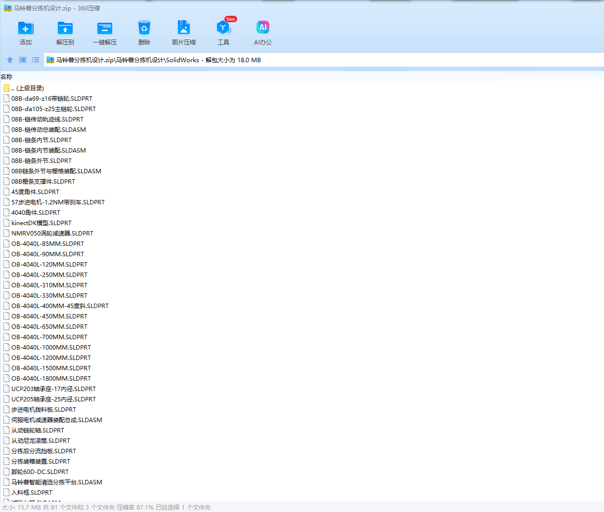Select file 08B-da69-z16带链轮.SLDPRT
The width and height of the screenshot is (604, 512).
click(52, 99)
